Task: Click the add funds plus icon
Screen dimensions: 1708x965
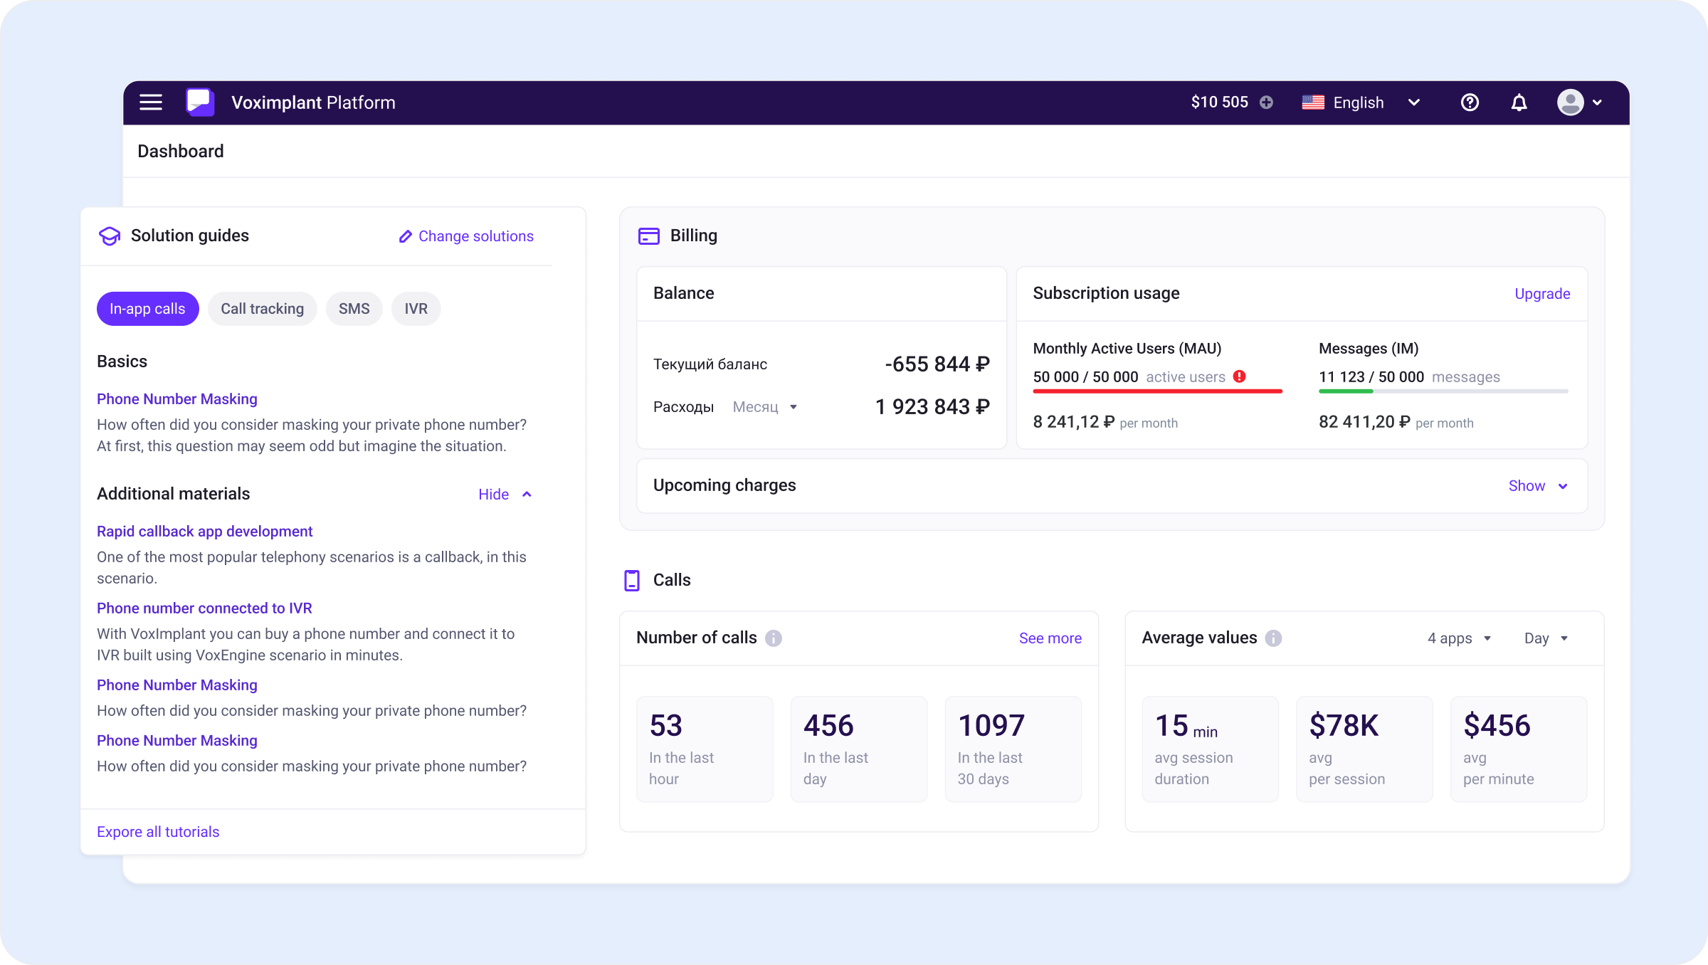Action: point(1266,102)
